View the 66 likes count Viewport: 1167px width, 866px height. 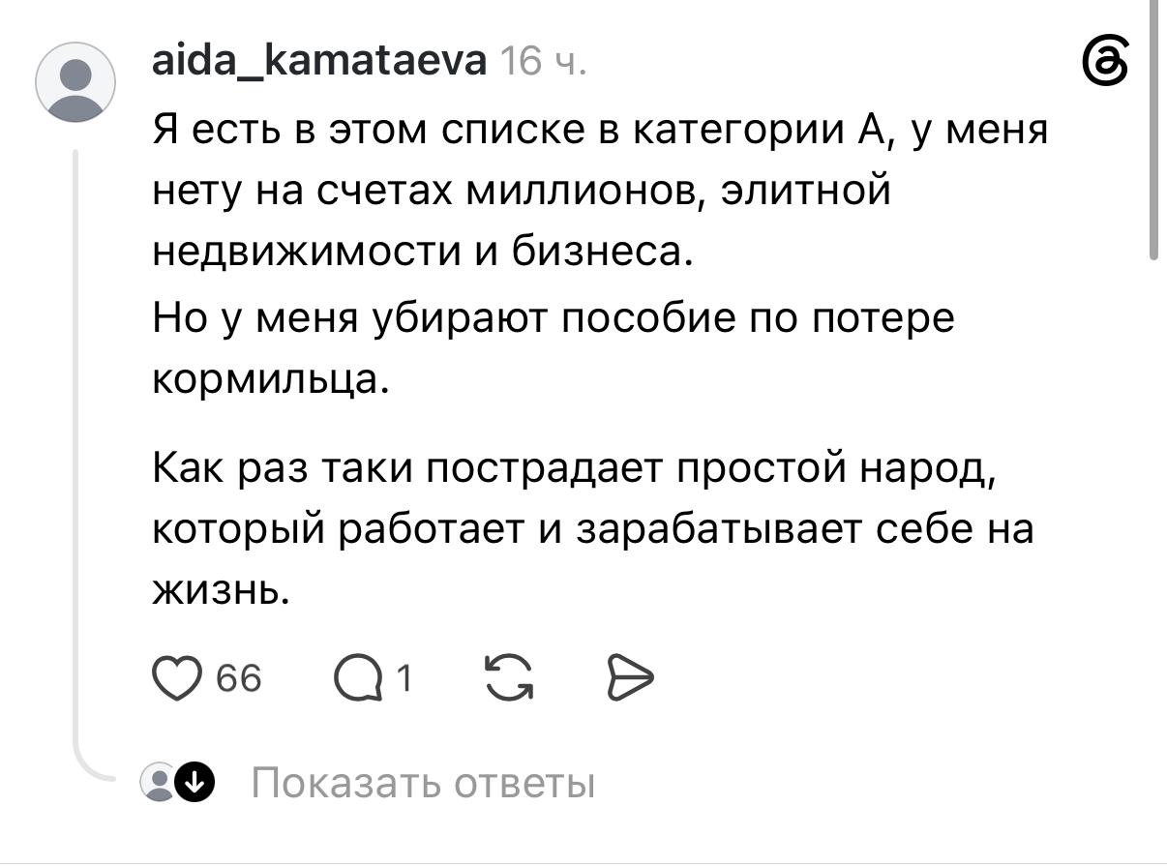coord(238,678)
